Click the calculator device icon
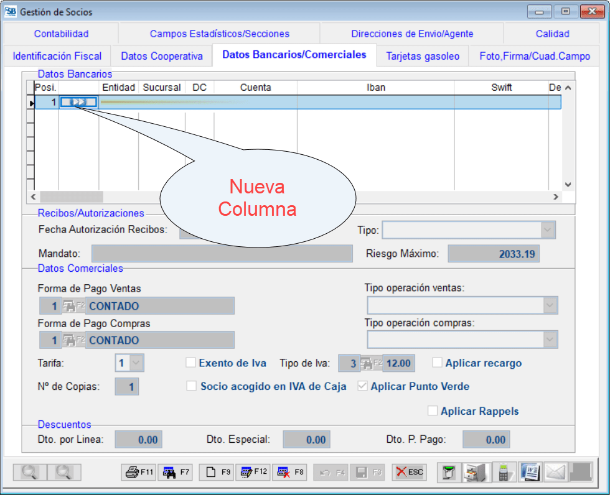The width and height of the screenshot is (610, 495). [505, 472]
